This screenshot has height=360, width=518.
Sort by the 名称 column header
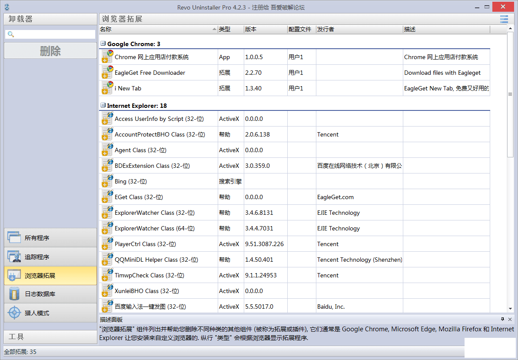coord(158,29)
